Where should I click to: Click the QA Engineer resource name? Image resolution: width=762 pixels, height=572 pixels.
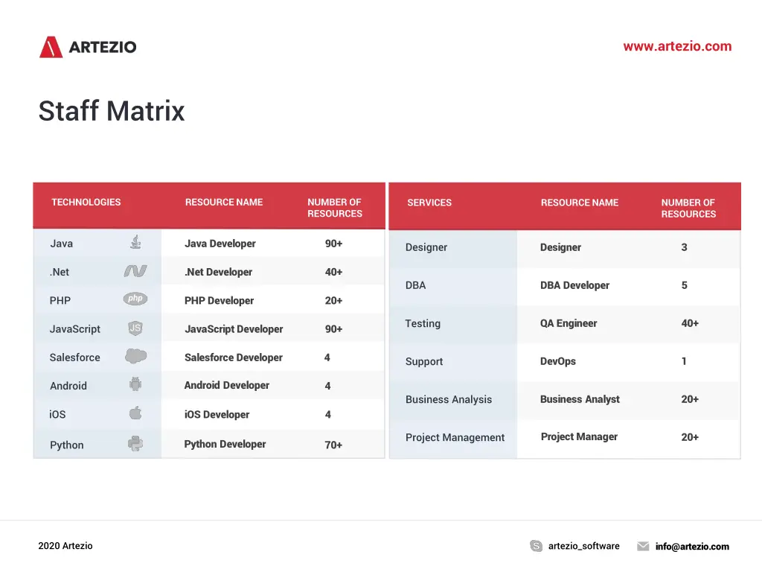[x=569, y=323]
